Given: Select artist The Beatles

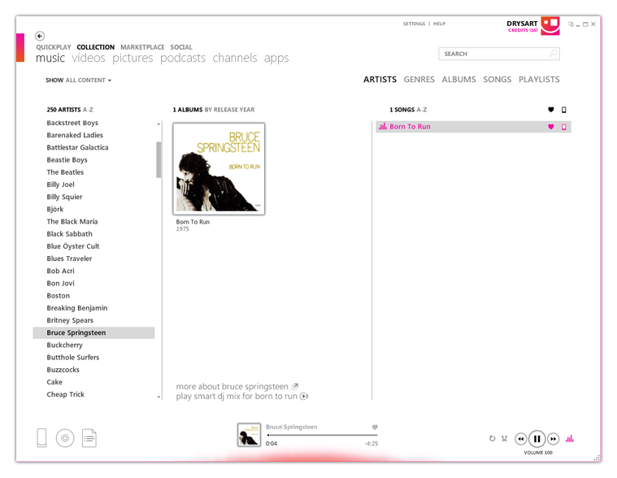Looking at the screenshot, I should tap(65, 172).
